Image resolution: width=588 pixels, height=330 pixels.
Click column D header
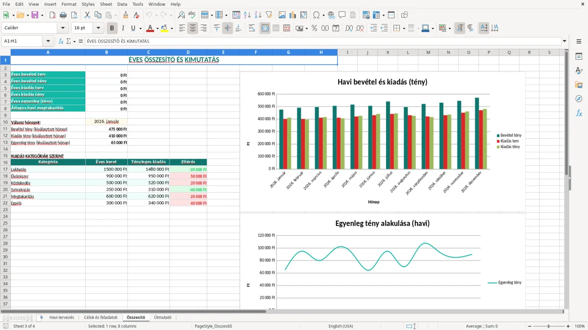pyautogui.click(x=188, y=52)
